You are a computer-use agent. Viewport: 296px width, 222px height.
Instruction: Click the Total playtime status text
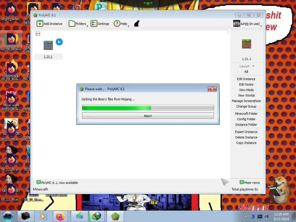245,189
